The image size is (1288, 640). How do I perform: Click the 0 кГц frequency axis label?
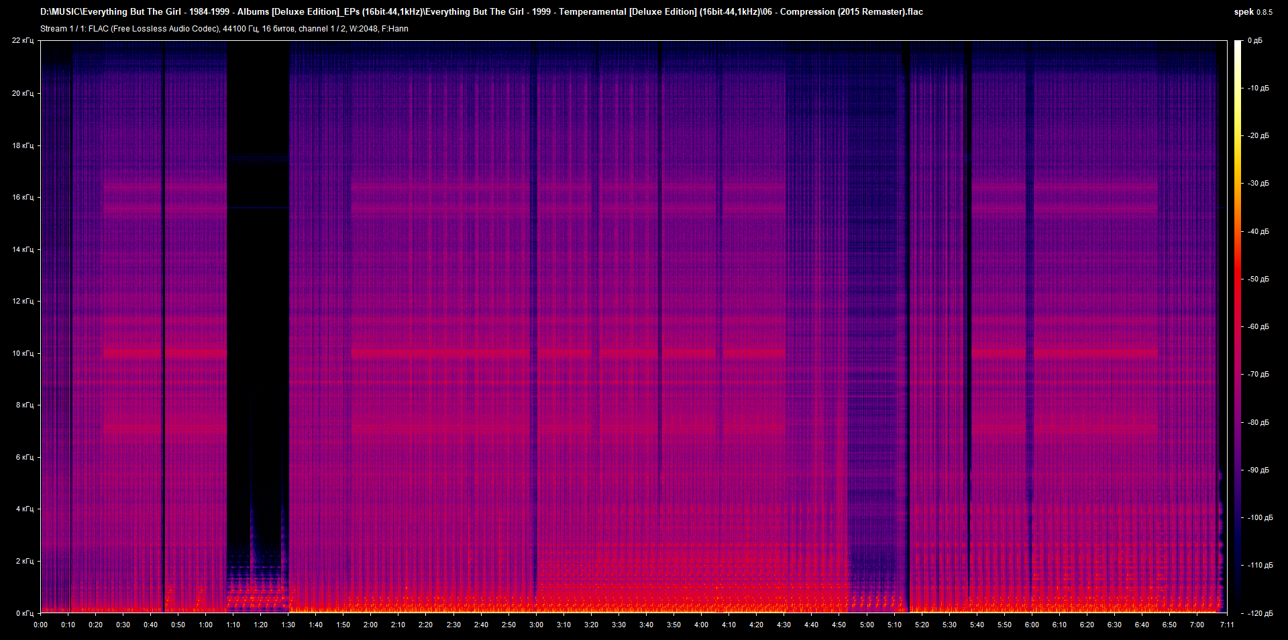[25, 613]
